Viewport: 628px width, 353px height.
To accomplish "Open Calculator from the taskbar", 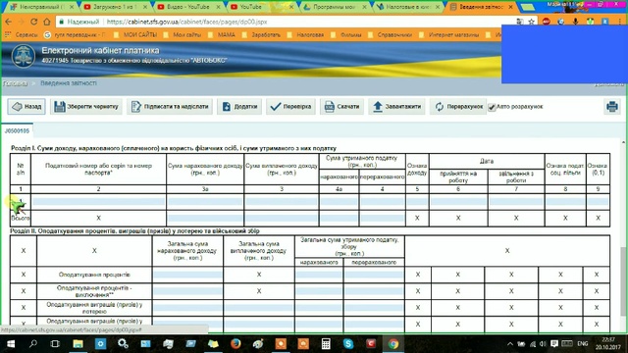I will 326,344.
